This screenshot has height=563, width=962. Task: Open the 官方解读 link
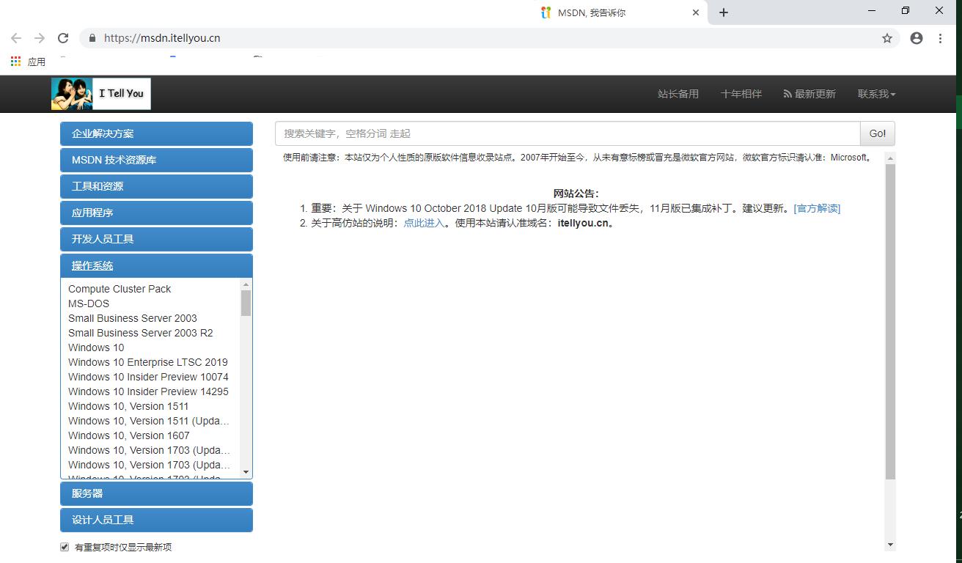point(817,208)
